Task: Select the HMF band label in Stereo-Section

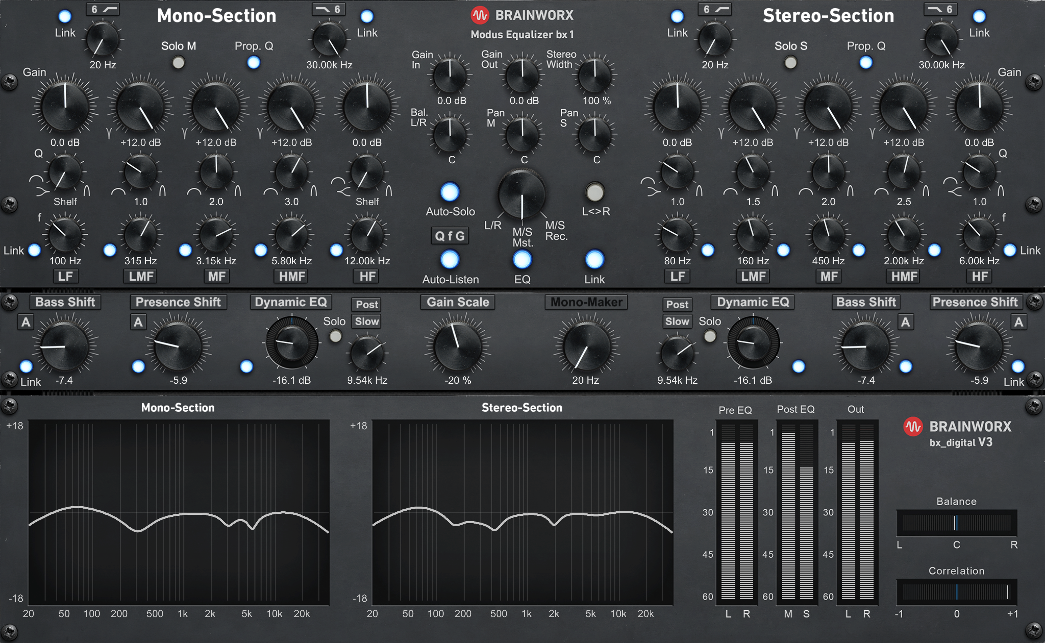Action: (x=902, y=276)
